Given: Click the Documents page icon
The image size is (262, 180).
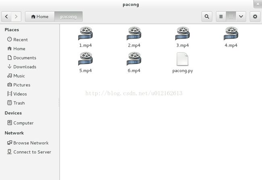Looking at the screenshot, I should [x=10, y=57].
